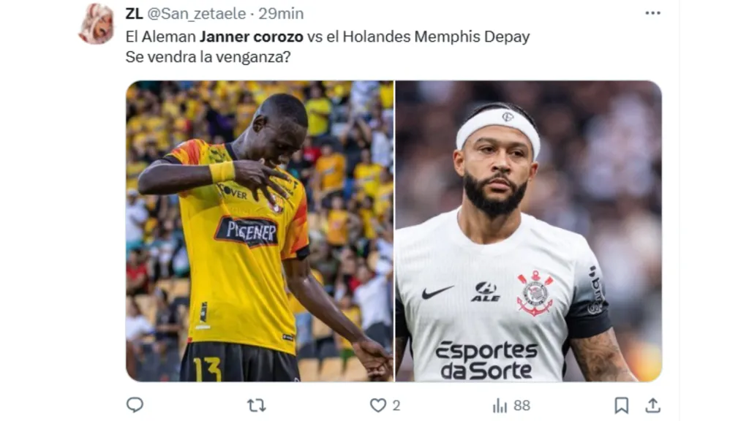Open the reply speech bubble icon
The image size is (749, 421).
tap(135, 405)
